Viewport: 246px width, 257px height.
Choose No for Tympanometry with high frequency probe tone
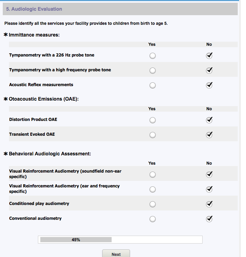[209, 71]
